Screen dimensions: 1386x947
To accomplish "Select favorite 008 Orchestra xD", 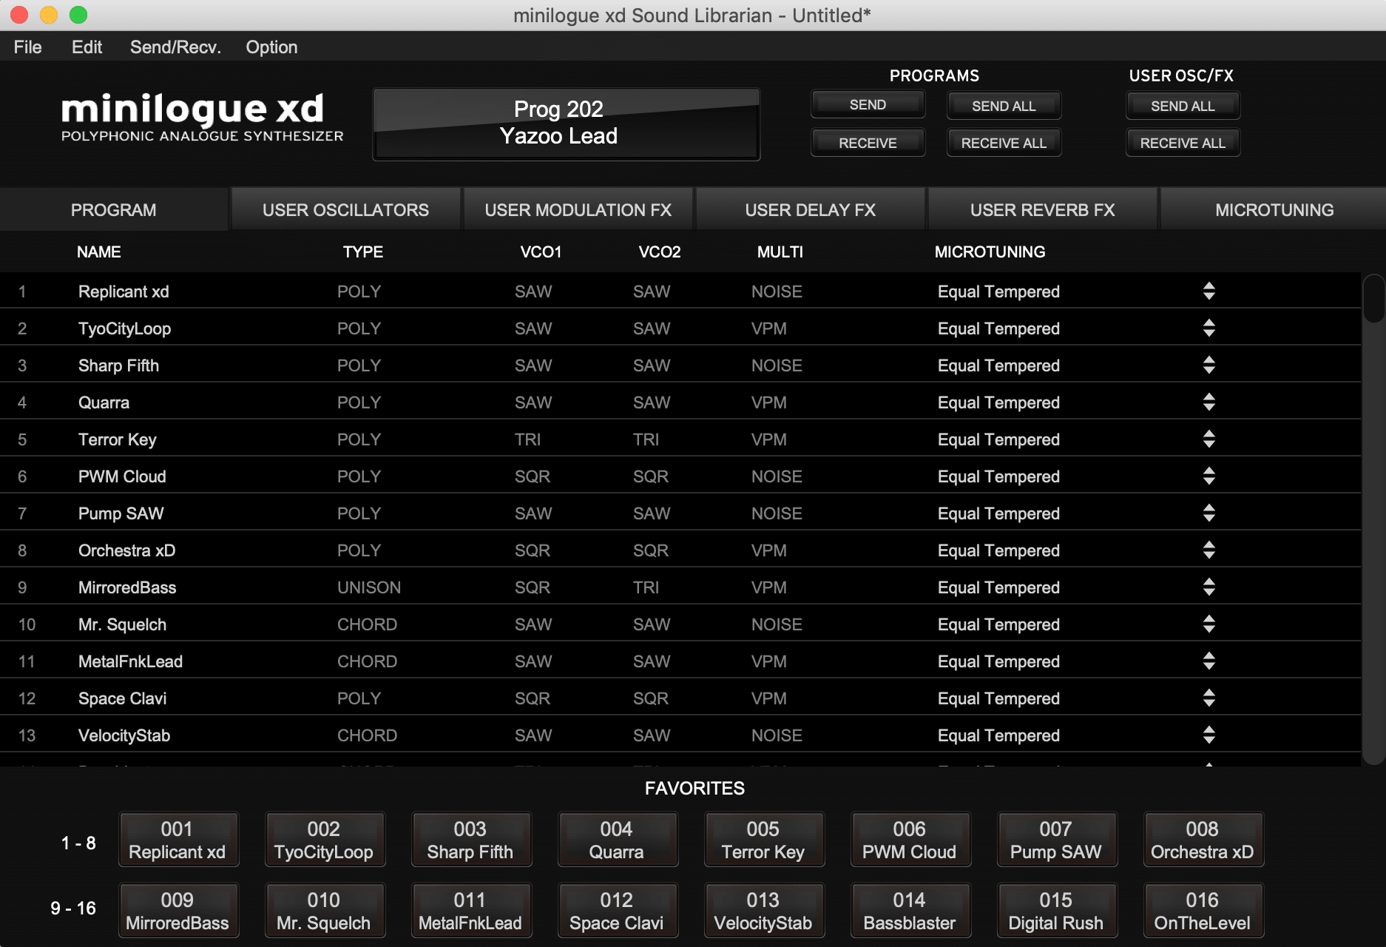I will [x=1203, y=840].
